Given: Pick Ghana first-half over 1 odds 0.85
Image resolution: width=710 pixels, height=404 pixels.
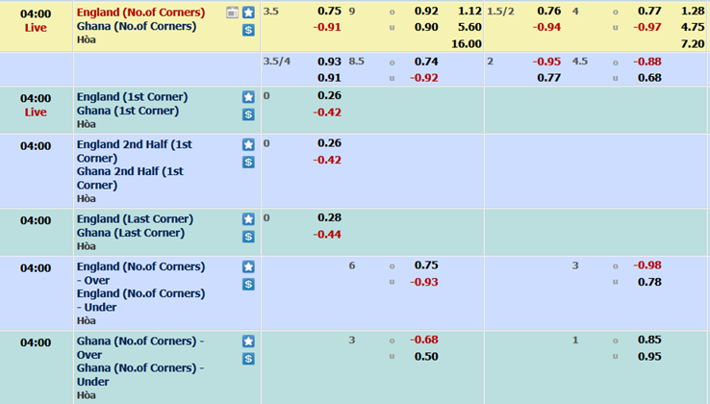Looking at the screenshot, I should coord(649,340).
